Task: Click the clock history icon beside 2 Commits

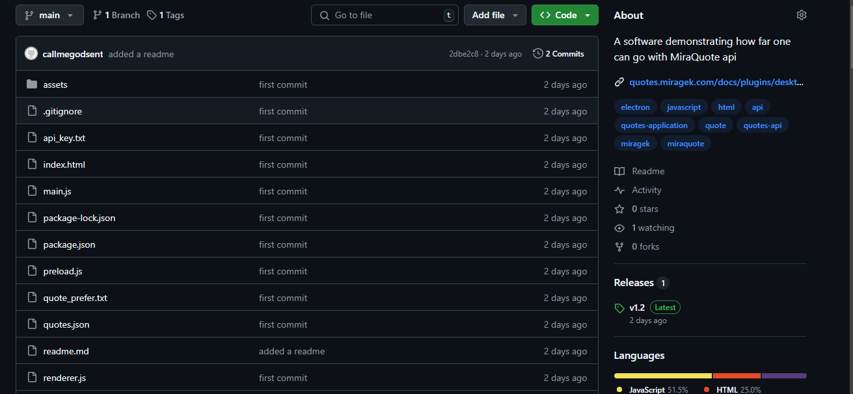Action: (x=537, y=53)
